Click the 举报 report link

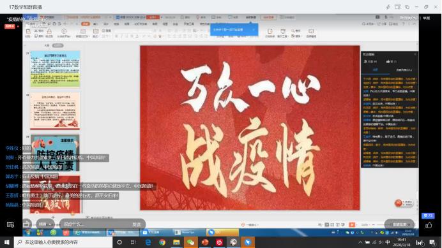click(426, 18)
